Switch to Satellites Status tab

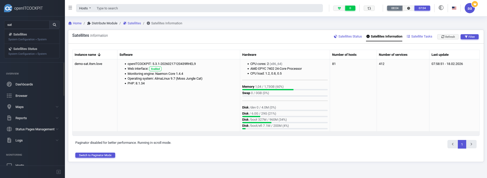(x=348, y=37)
